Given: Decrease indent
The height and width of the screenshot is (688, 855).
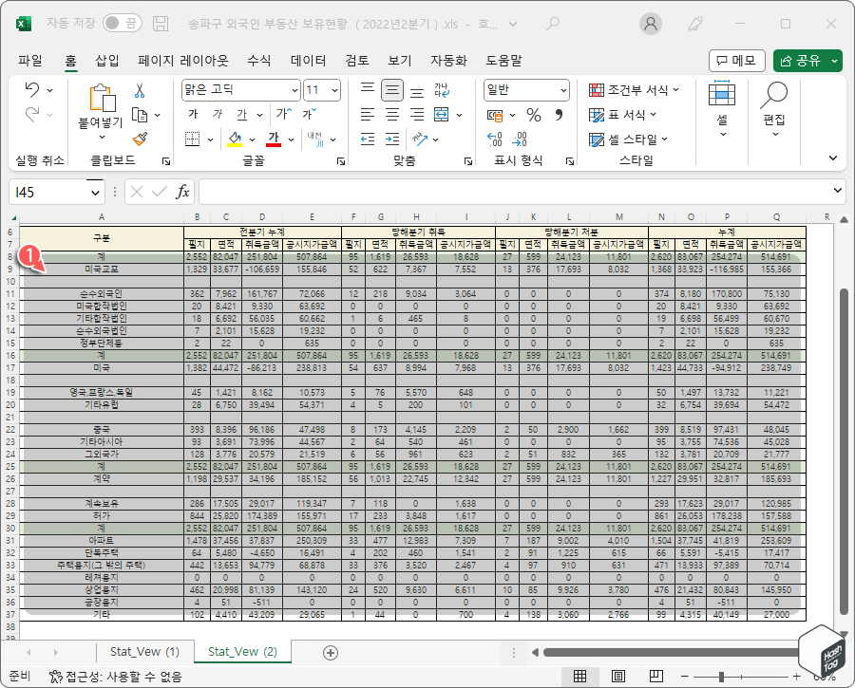Looking at the screenshot, I should point(368,139).
